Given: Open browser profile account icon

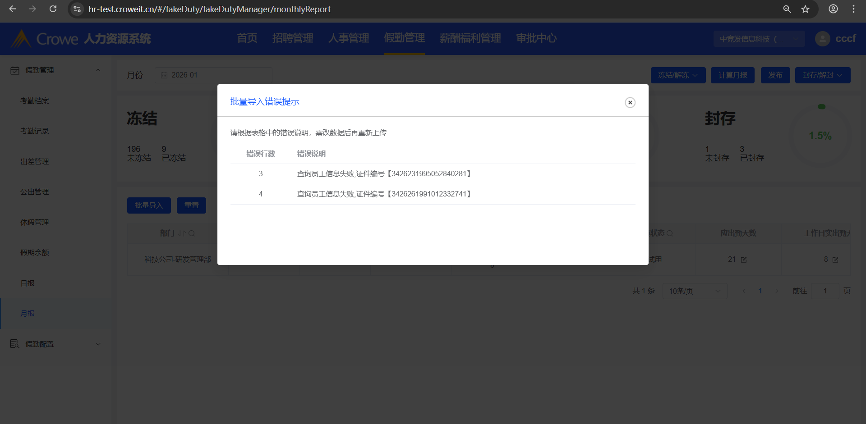Looking at the screenshot, I should 833,9.
